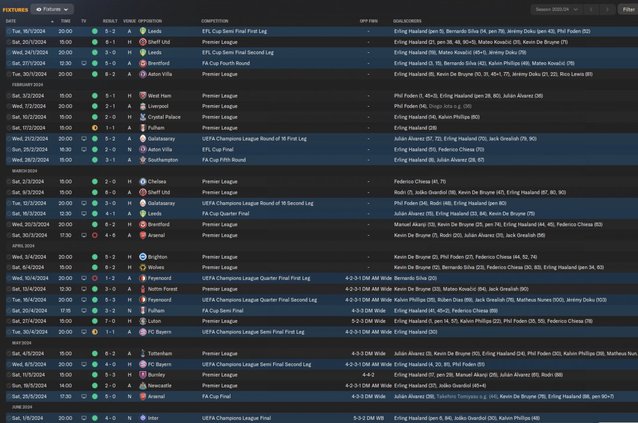Image resolution: width=638 pixels, height=423 pixels.
Task: Click the draw indicator on the 17/2/2024 Fulham row
Action: (95, 128)
